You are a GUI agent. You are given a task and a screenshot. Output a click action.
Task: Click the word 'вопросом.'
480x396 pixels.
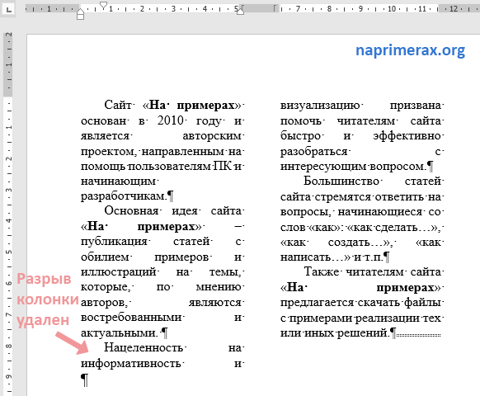click(x=398, y=167)
